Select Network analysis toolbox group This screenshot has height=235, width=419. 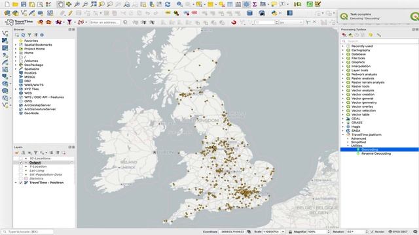point(364,74)
